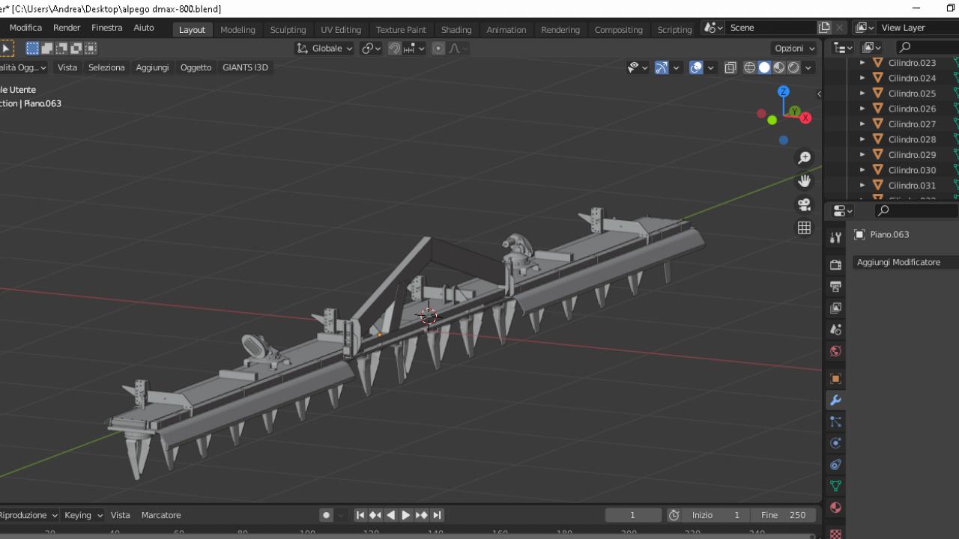
Task: Switch to the UV Editing workspace tab
Action: click(341, 30)
